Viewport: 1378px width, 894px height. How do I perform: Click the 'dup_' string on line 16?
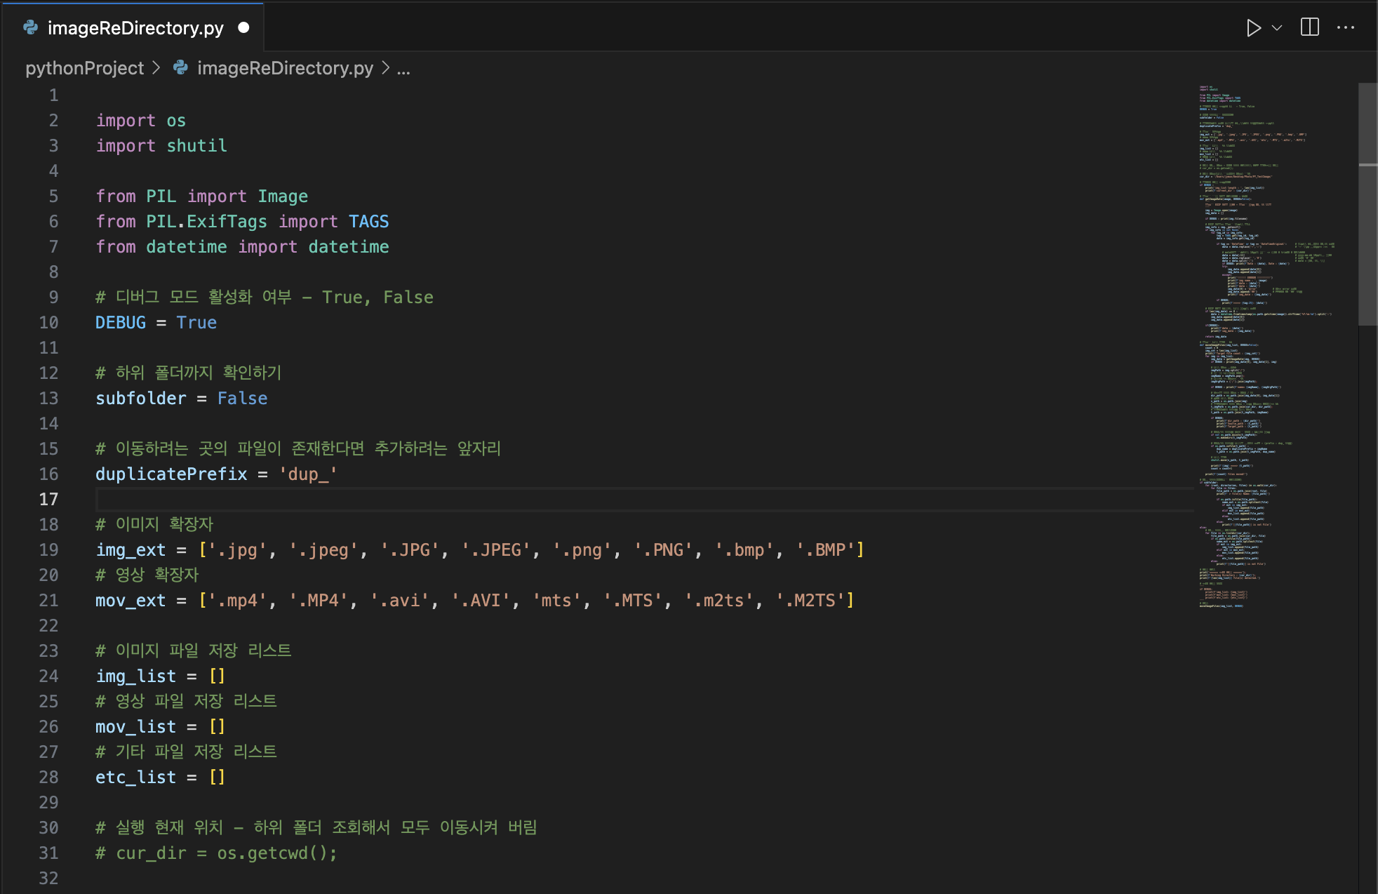click(308, 474)
